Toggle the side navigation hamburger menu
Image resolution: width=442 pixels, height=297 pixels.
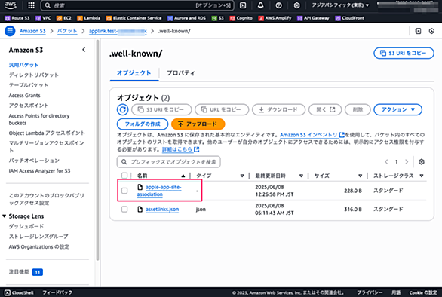pos(10,31)
